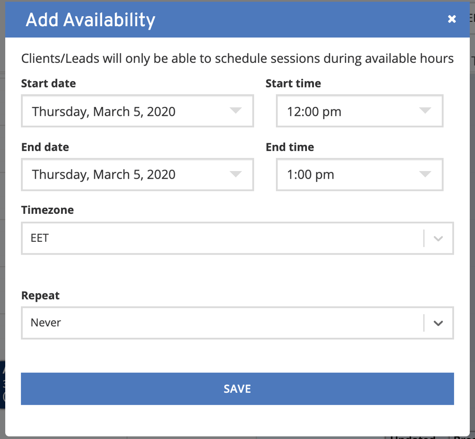The image size is (475, 439).
Task: Close the Add Availability dialog
Action: (x=452, y=19)
